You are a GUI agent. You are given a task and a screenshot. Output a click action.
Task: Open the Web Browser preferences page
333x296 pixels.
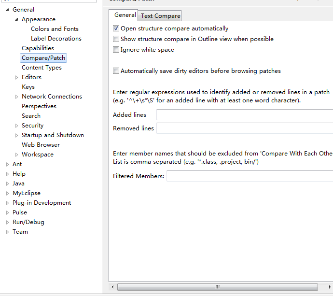point(41,145)
